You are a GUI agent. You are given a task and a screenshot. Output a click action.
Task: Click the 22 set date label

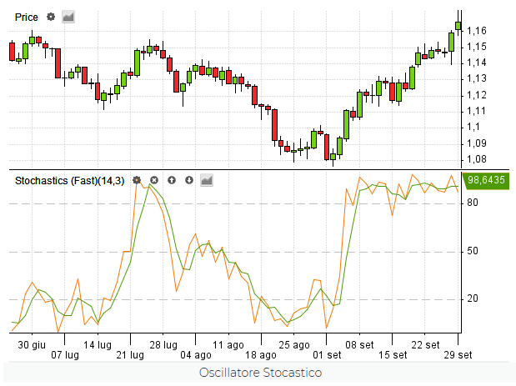[x=425, y=345]
